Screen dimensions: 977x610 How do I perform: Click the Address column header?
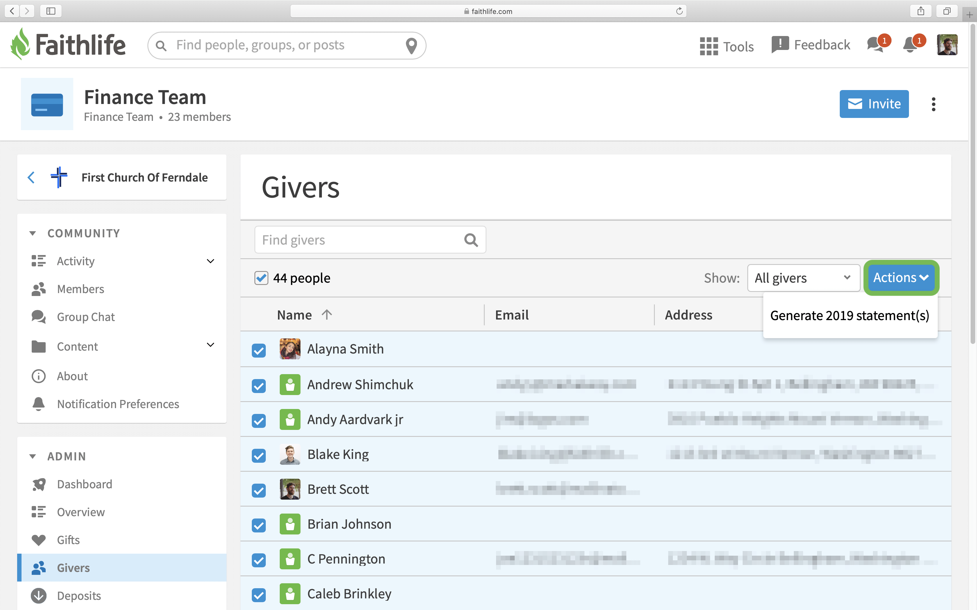click(x=689, y=315)
